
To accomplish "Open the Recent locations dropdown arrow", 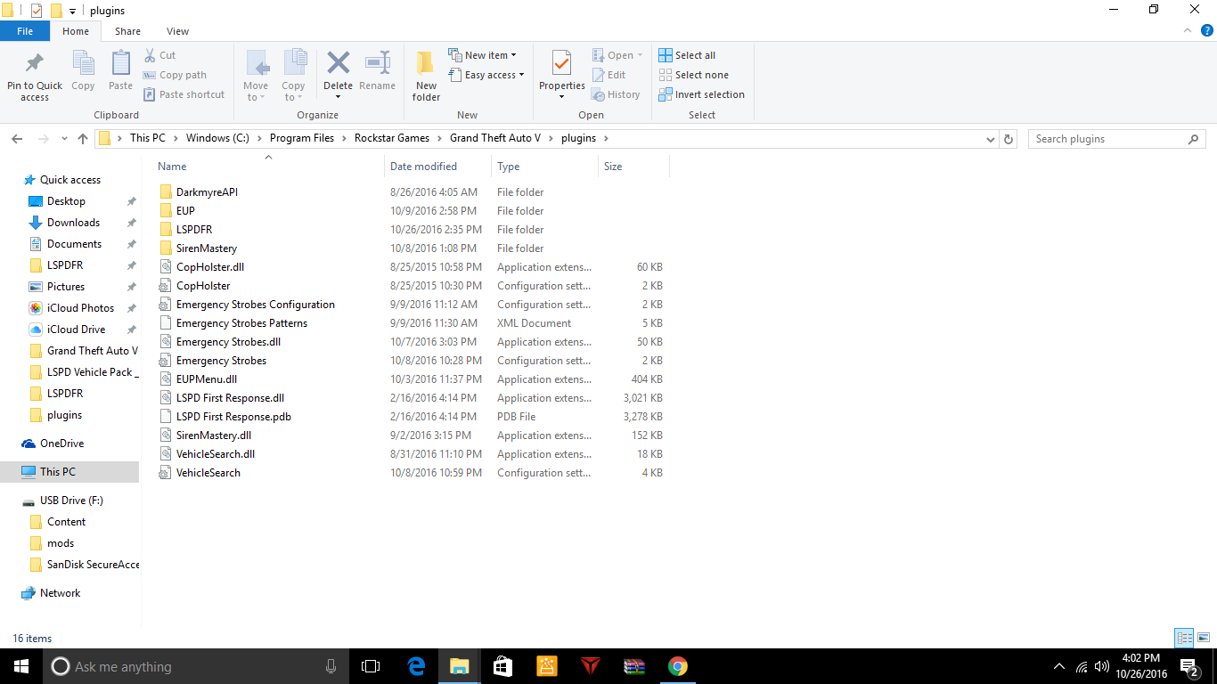I will tap(64, 139).
